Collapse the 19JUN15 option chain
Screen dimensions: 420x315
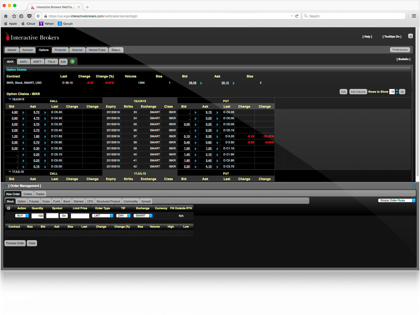pos(10,99)
